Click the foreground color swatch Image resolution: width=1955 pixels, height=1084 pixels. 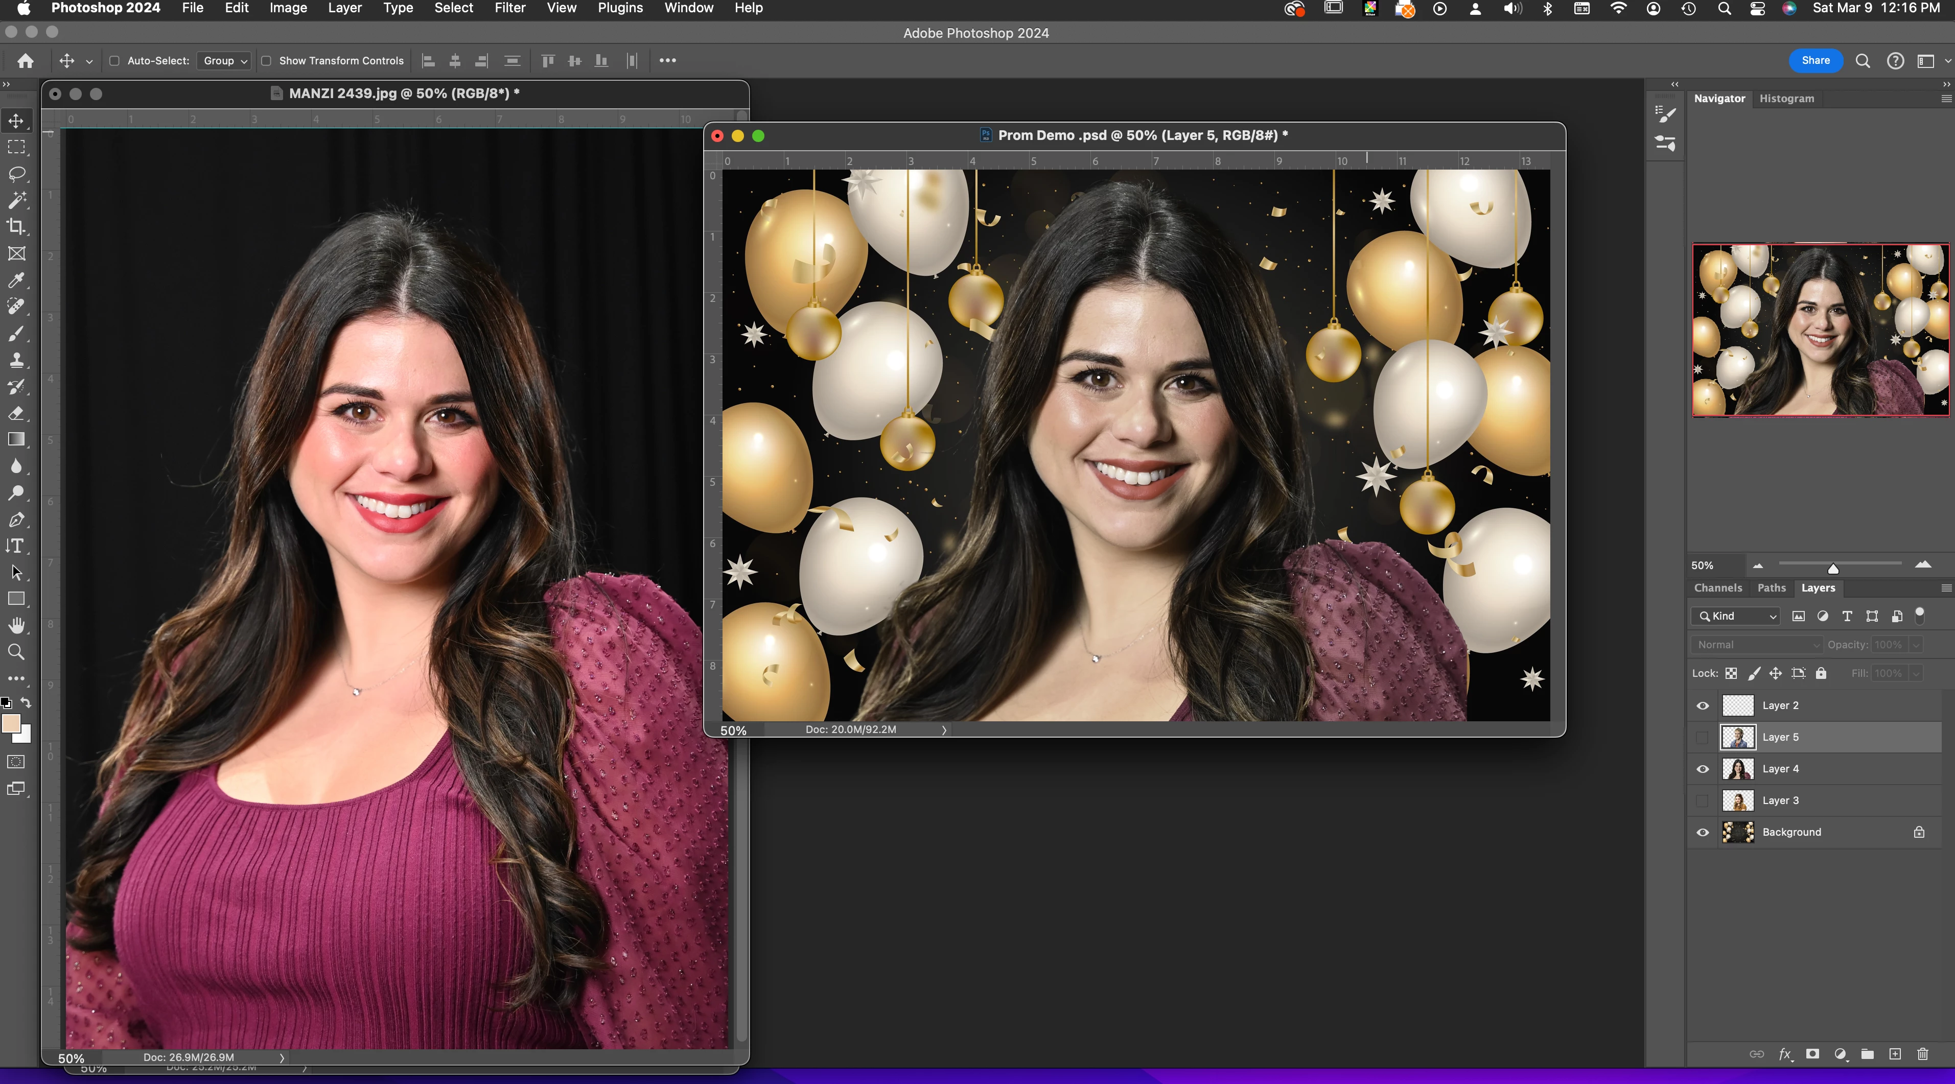(11, 723)
